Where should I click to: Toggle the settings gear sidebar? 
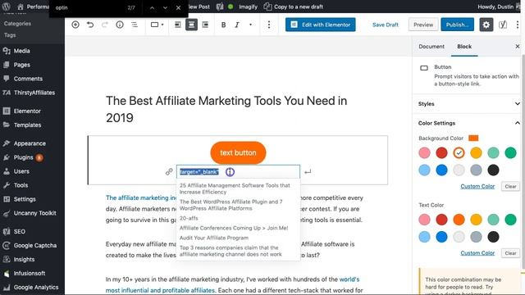click(486, 25)
